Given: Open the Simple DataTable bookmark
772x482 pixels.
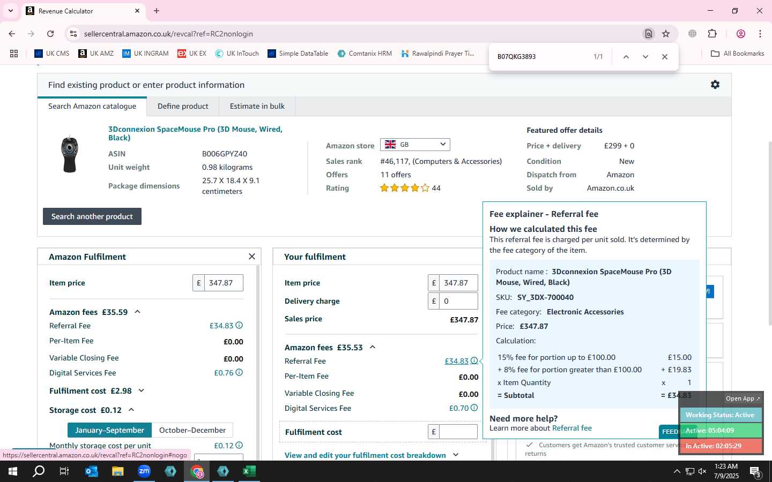Looking at the screenshot, I should coord(298,54).
